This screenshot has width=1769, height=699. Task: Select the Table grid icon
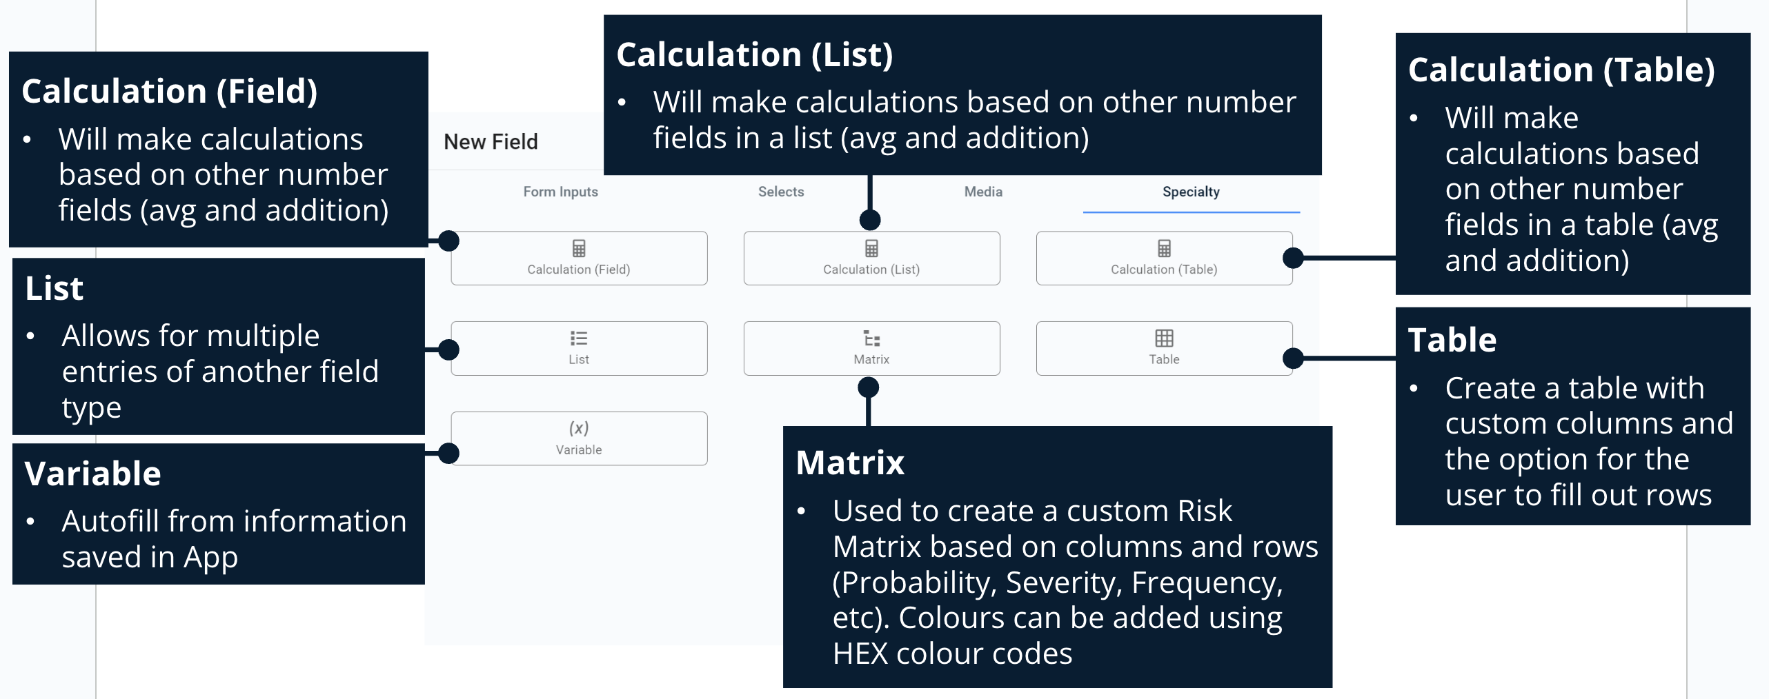pyautogui.click(x=1164, y=338)
